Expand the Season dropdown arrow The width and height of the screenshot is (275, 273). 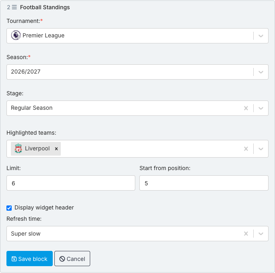pyautogui.click(x=261, y=72)
